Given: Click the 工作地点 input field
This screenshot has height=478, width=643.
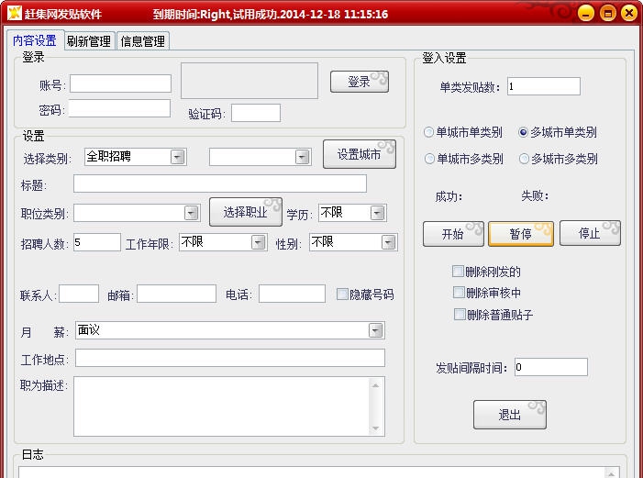Looking at the screenshot, I should [230, 358].
